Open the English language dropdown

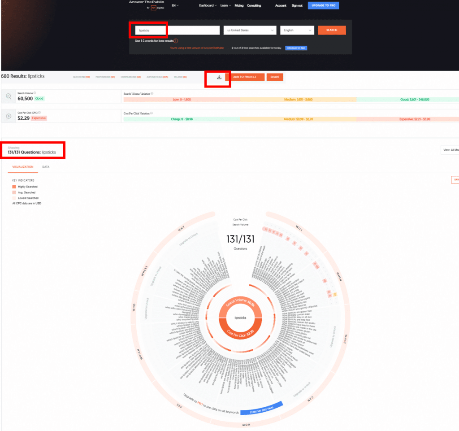pos(297,30)
